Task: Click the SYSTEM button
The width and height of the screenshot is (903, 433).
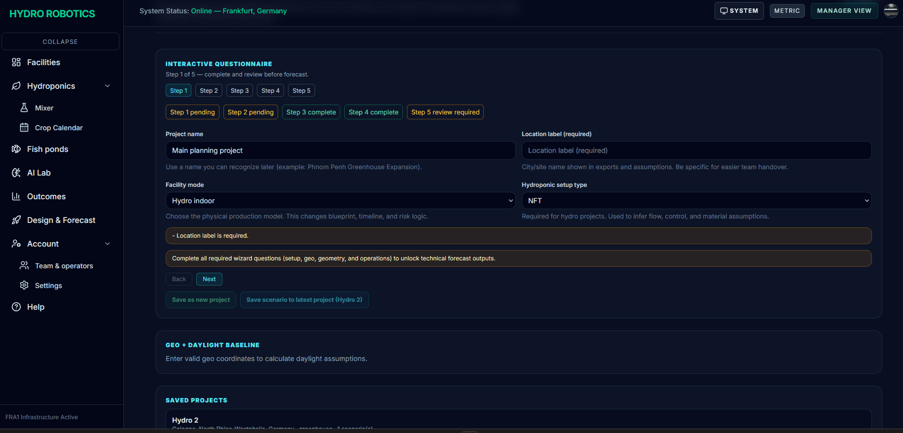Action: [x=739, y=11]
